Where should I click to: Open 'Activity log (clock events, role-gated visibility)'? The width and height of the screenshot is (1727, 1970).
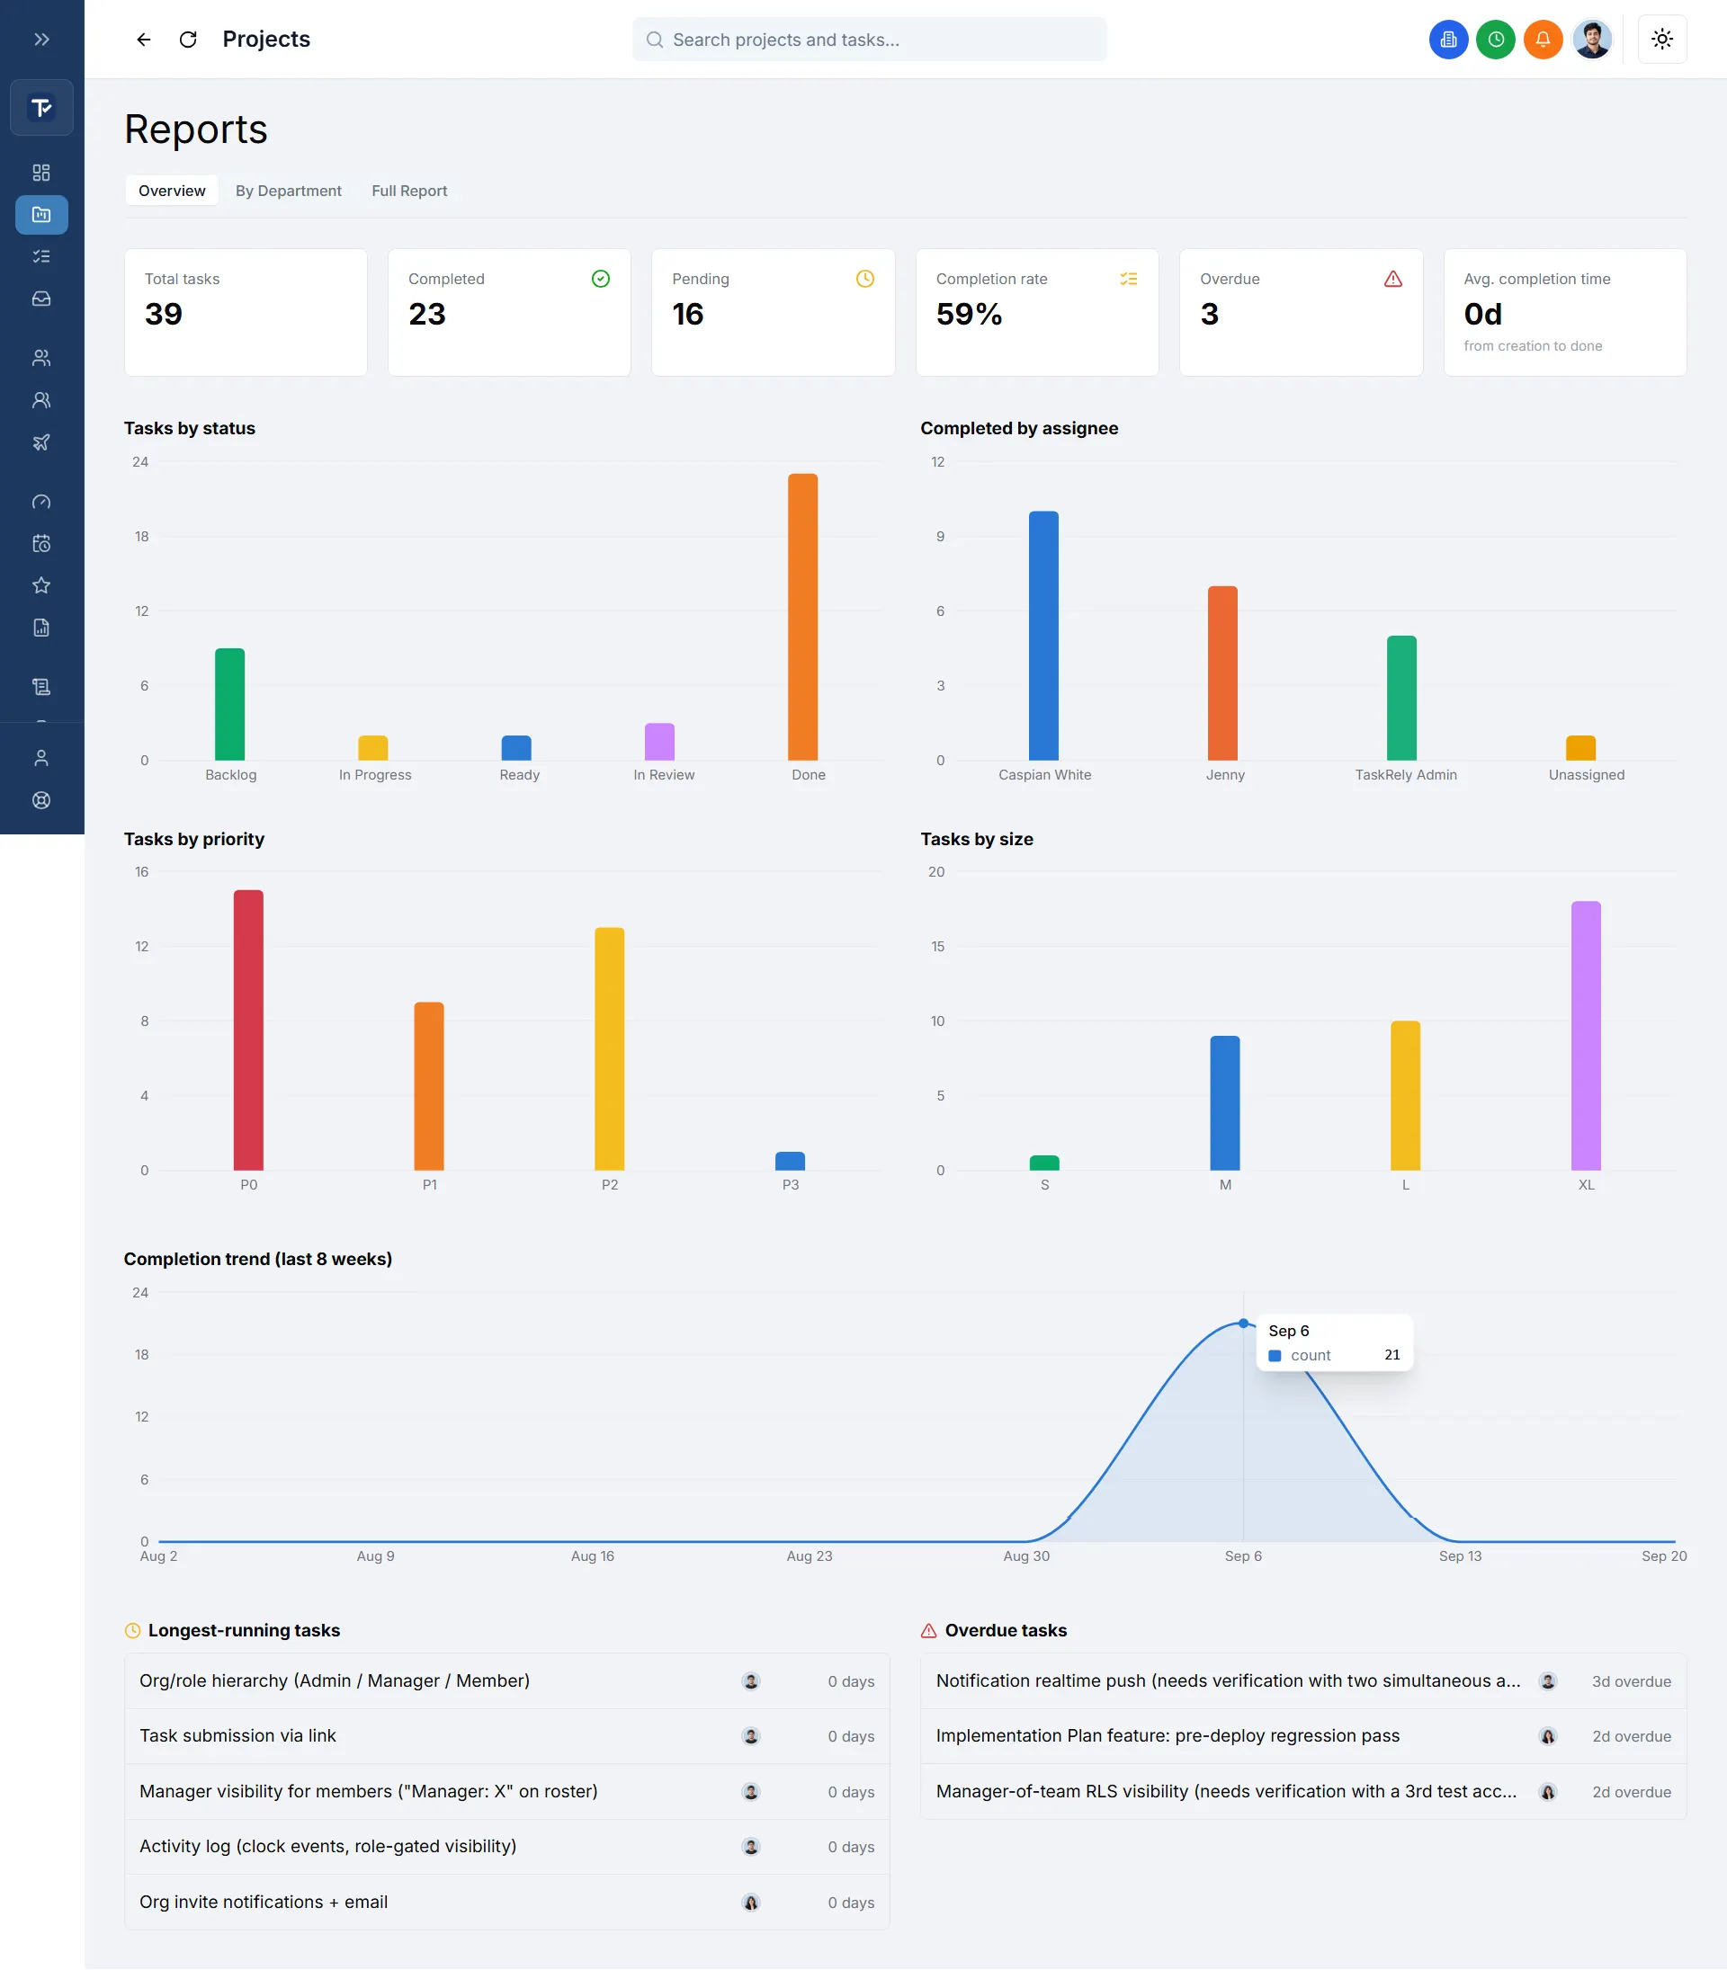pos(507,1847)
